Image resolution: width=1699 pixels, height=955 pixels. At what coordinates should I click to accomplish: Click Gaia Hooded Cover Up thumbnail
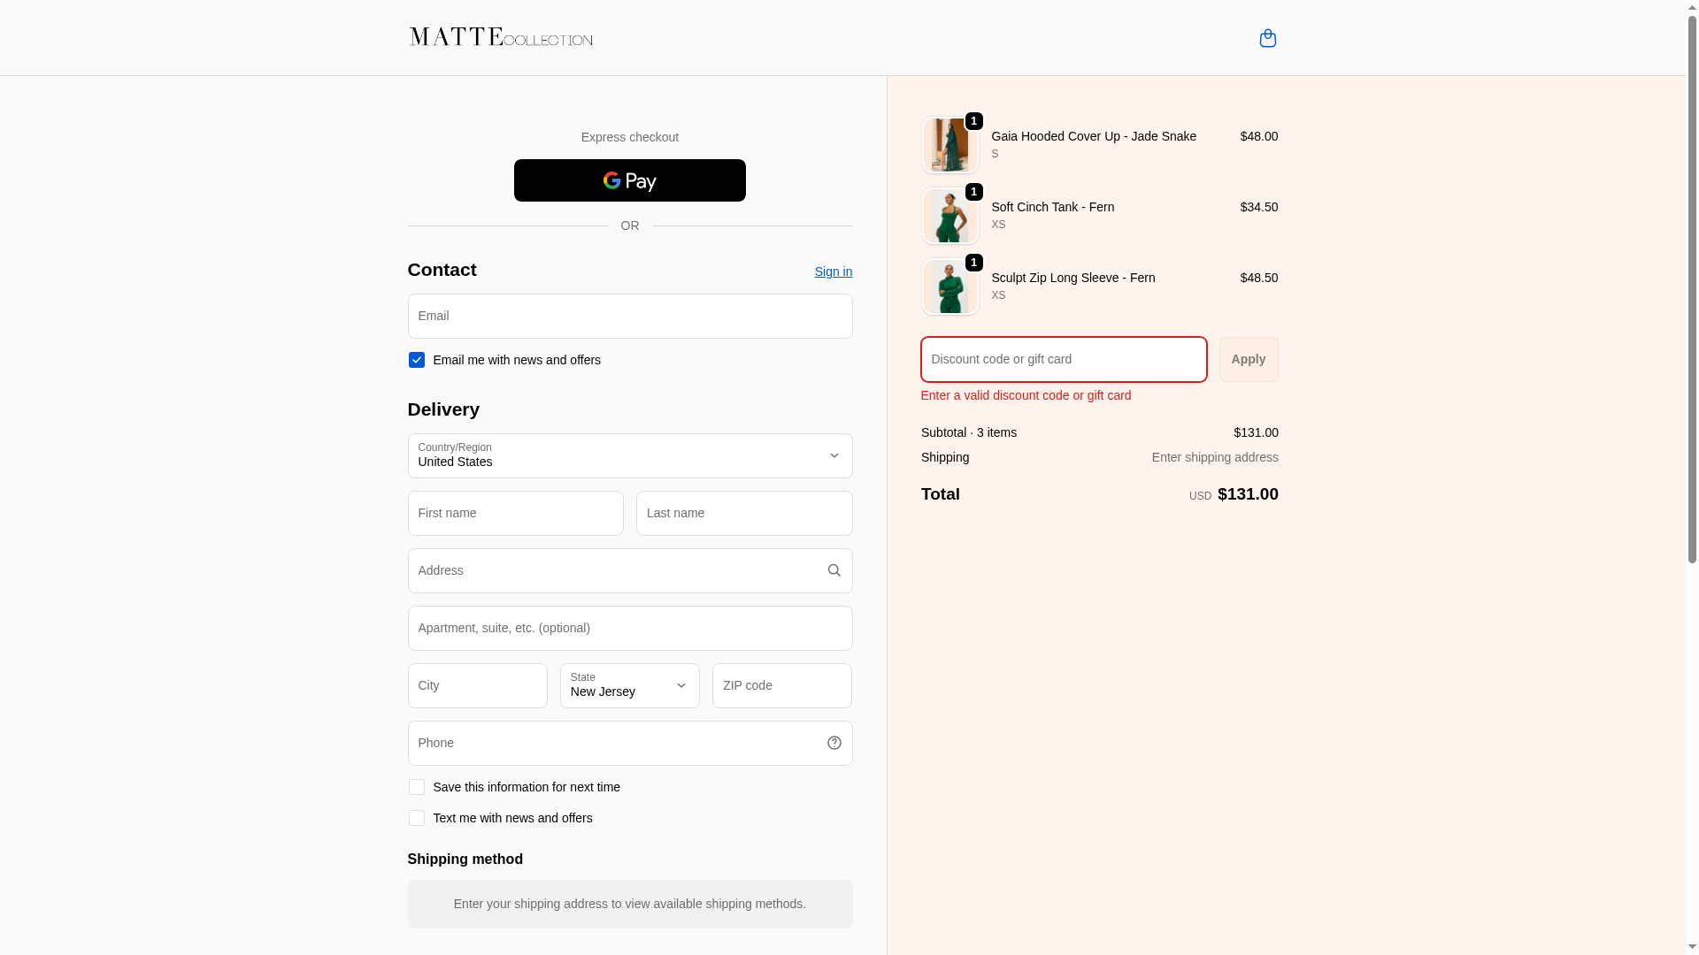[x=949, y=145]
